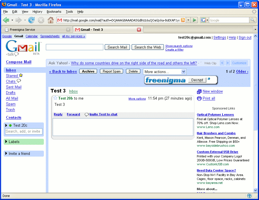The image size is (259, 200).
Task: Open the Settings link
Action: pos(220,38)
